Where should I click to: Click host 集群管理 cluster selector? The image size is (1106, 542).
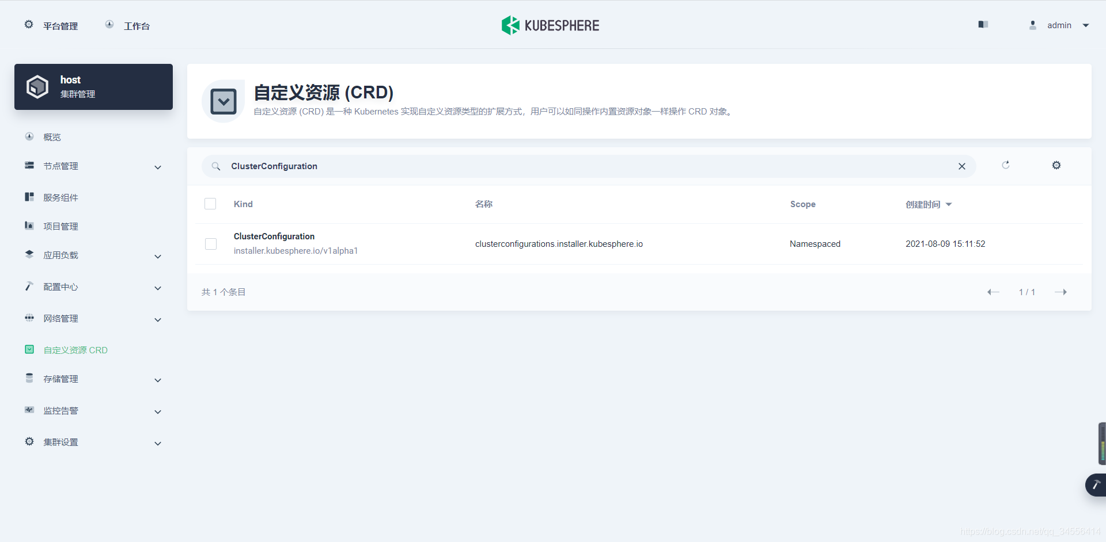click(x=93, y=87)
